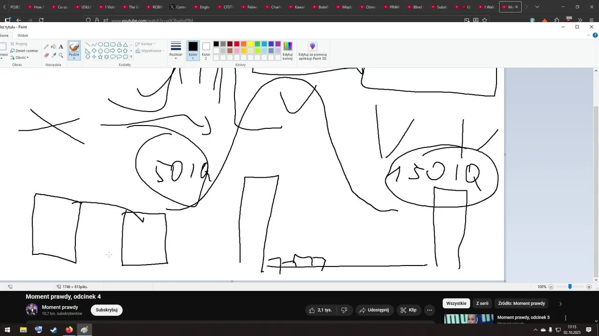The height and width of the screenshot is (336, 599).
Task: Dislike the YouTube video
Action: click(344, 310)
